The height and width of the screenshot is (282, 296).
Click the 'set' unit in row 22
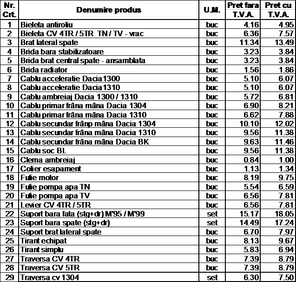pos(212,214)
